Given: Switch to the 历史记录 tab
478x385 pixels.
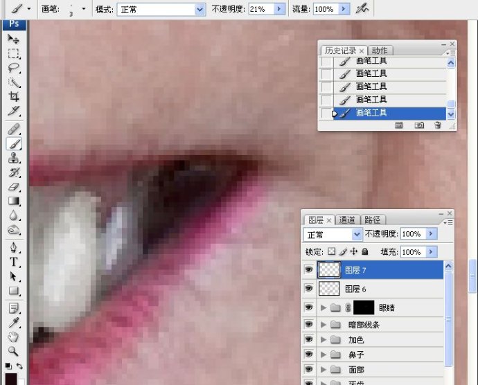Looking at the screenshot, I should pyautogui.click(x=341, y=51).
